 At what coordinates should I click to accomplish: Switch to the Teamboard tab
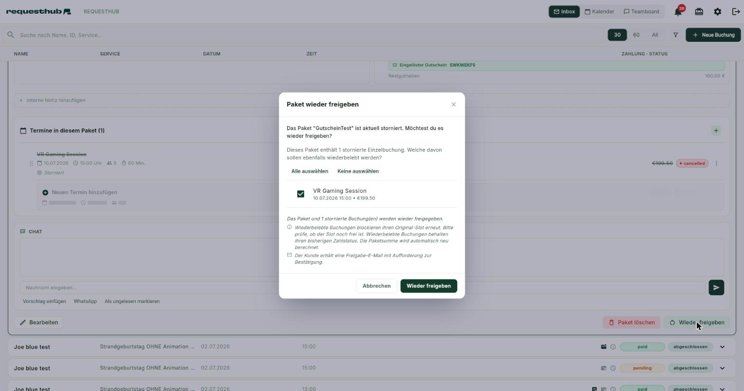point(641,12)
